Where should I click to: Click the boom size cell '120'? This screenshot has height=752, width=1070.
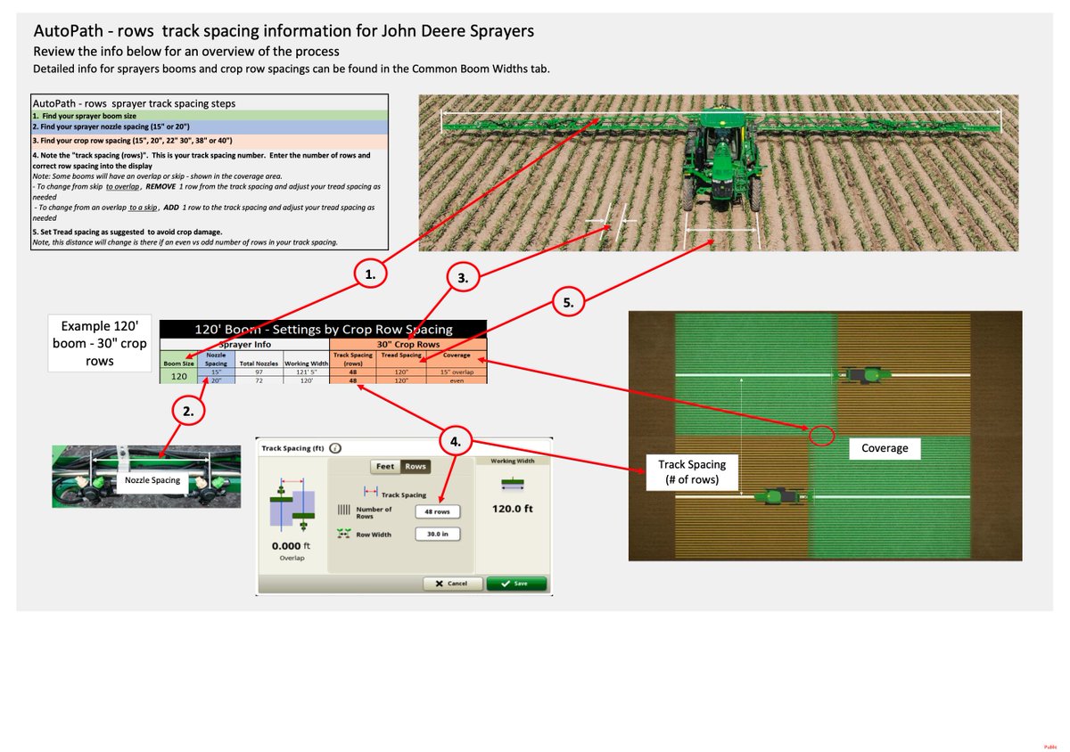177,377
